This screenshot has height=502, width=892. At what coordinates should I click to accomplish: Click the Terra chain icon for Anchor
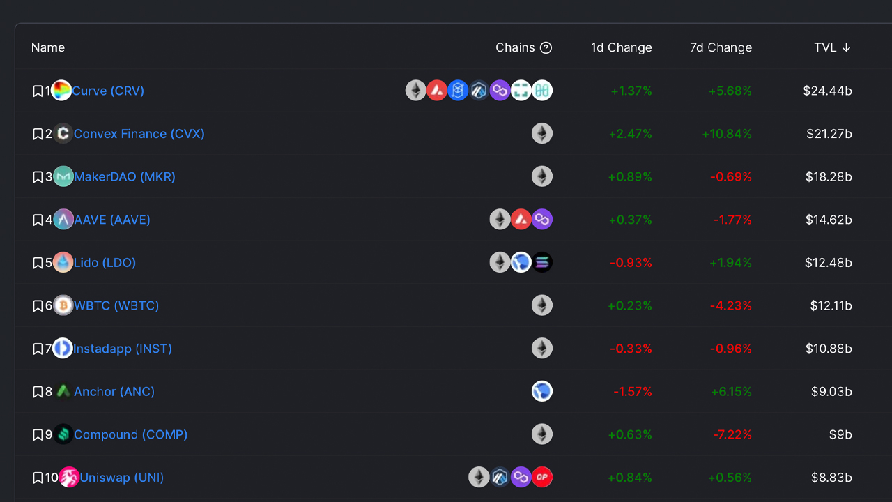tap(541, 391)
